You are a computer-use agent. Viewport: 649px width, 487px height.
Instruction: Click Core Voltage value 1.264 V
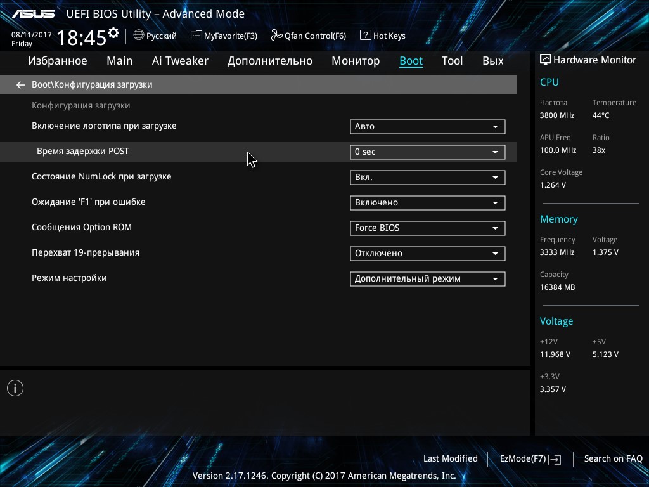(x=553, y=185)
